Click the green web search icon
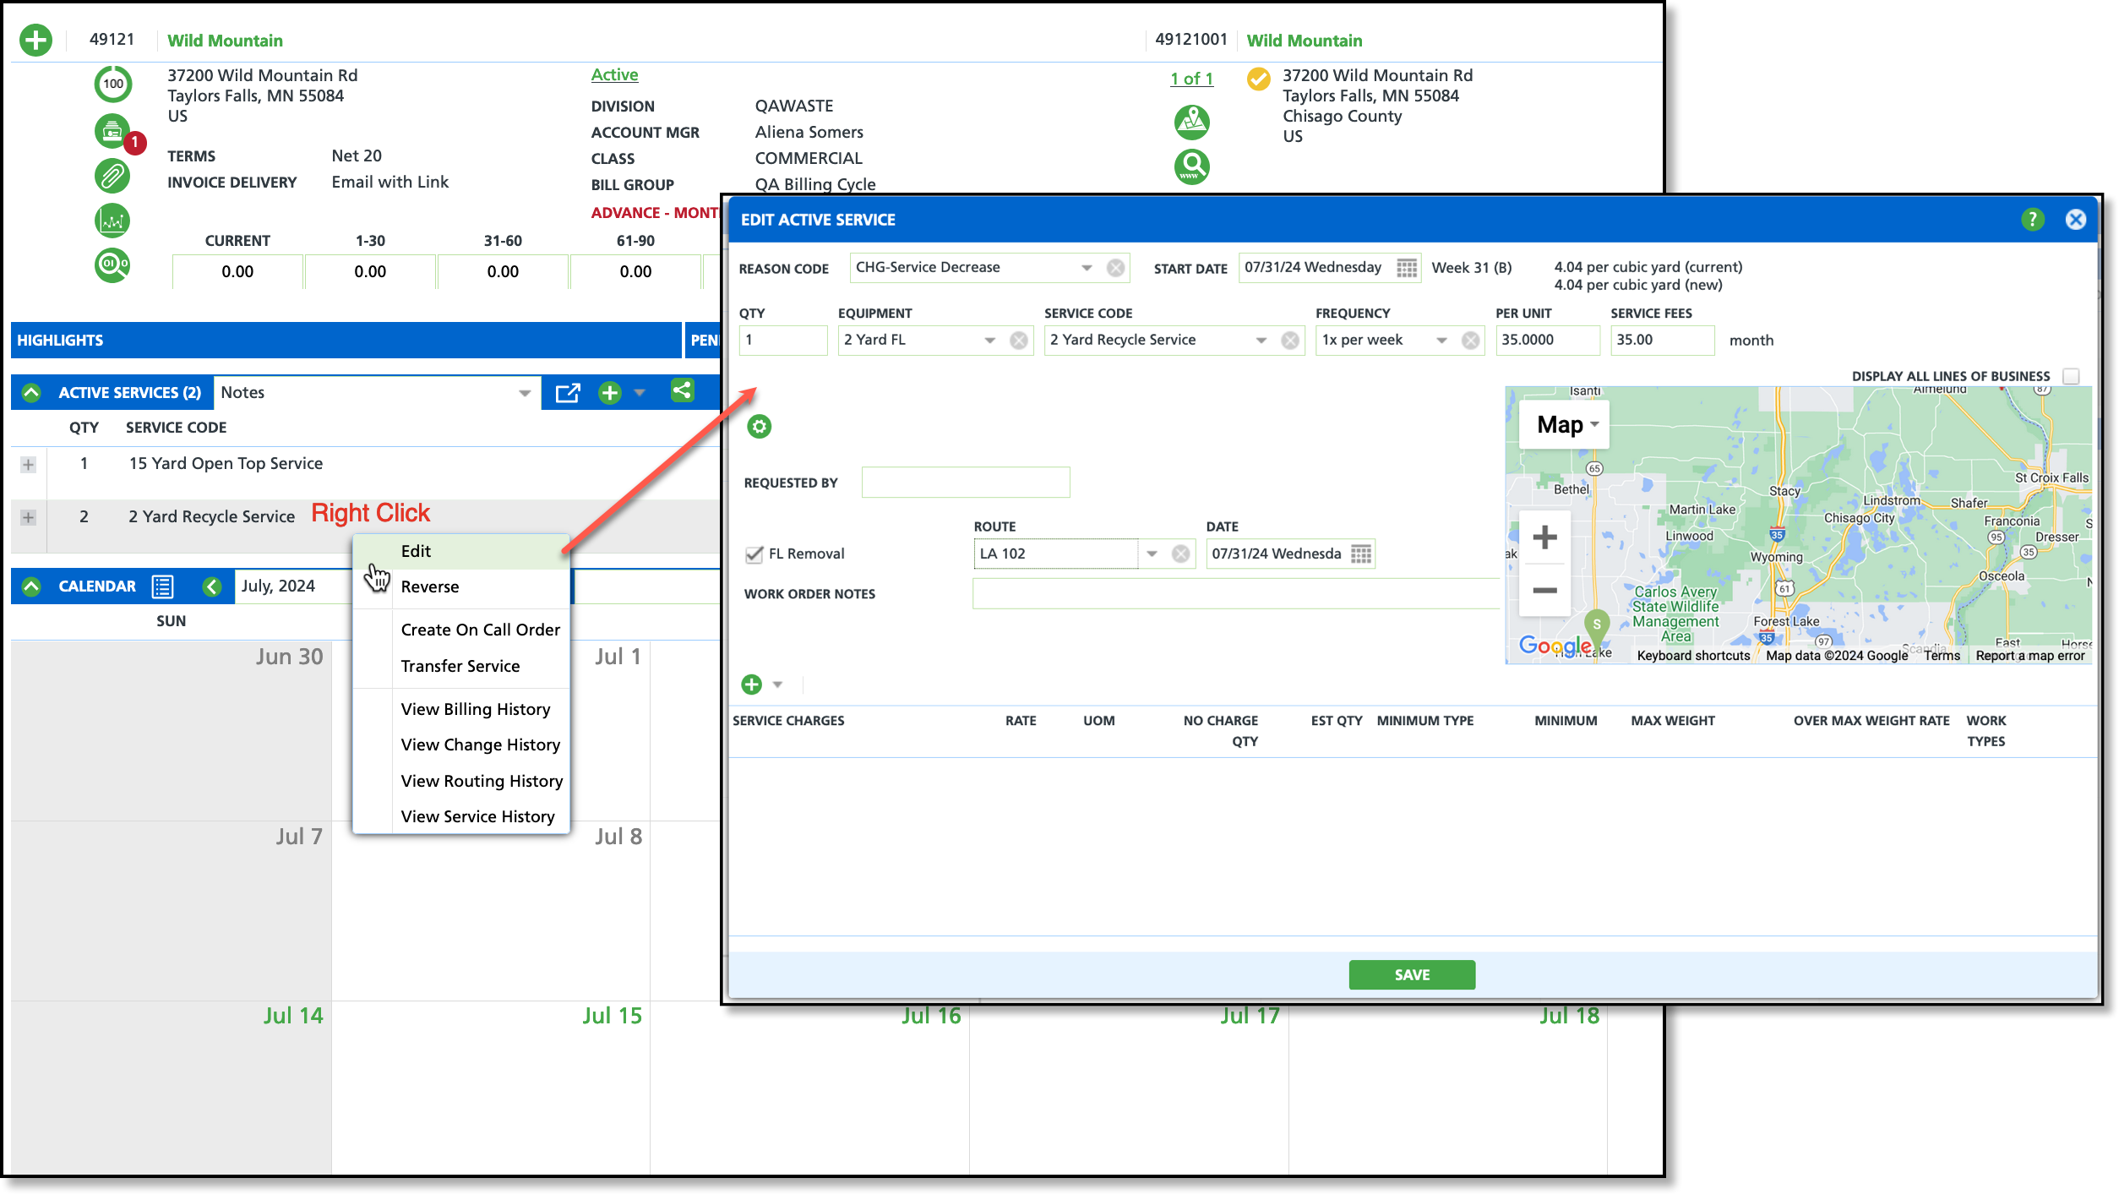 (x=1191, y=166)
